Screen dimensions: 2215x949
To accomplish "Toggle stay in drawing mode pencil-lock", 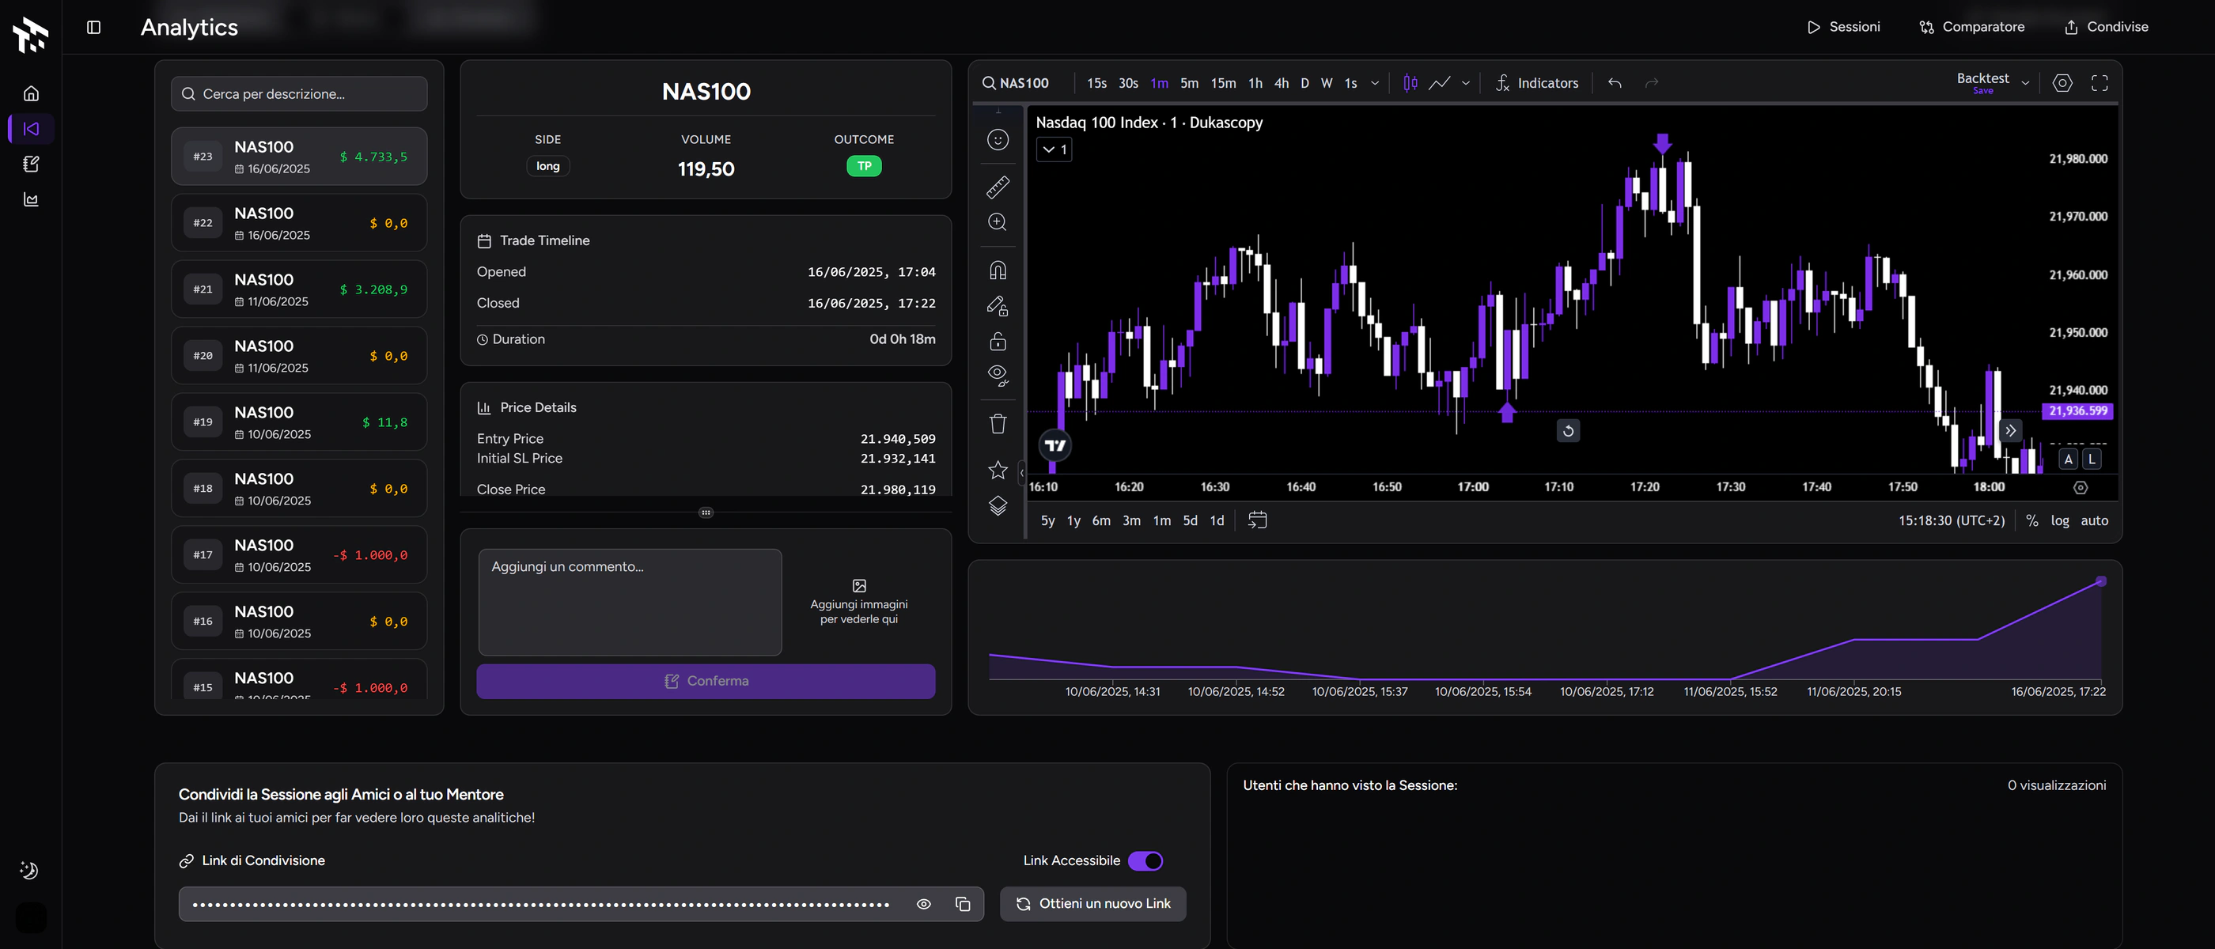I will (x=998, y=306).
